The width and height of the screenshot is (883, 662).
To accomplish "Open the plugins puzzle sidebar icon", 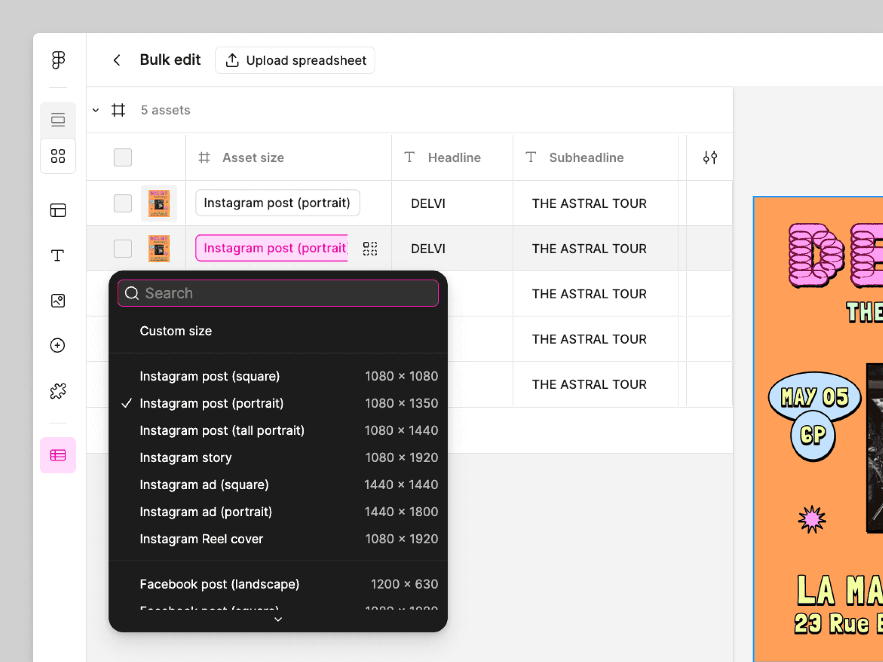I will pyautogui.click(x=58, y=391).
